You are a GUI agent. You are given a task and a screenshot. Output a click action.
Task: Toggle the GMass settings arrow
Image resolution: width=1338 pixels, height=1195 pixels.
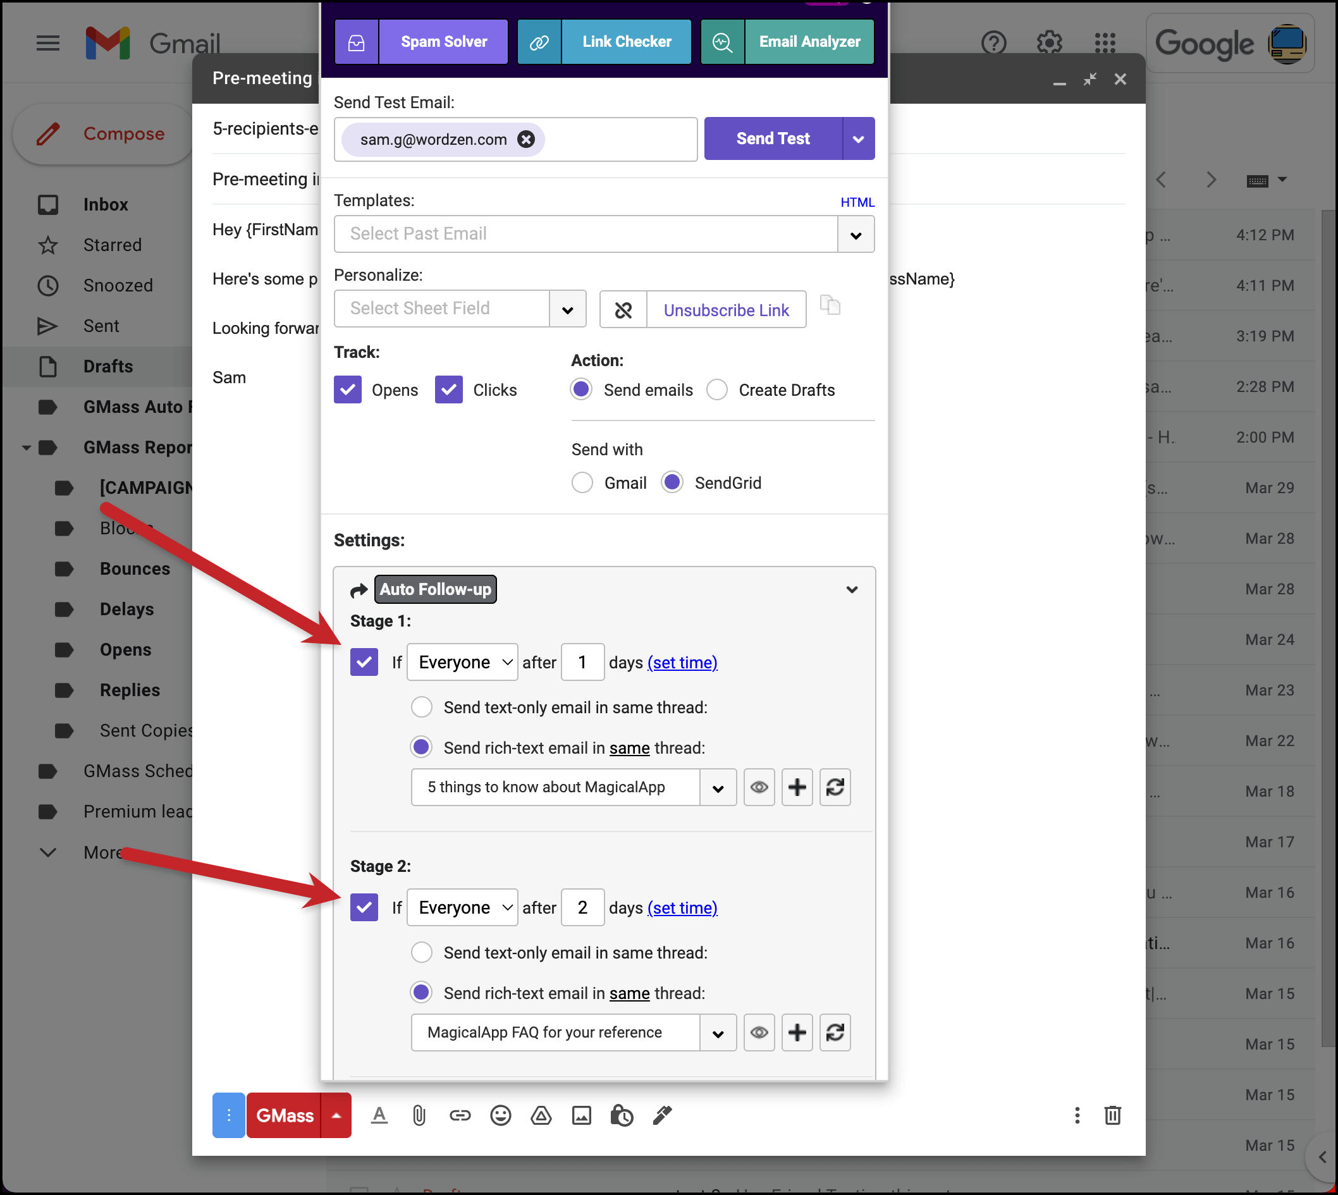tap(336, 1116)
